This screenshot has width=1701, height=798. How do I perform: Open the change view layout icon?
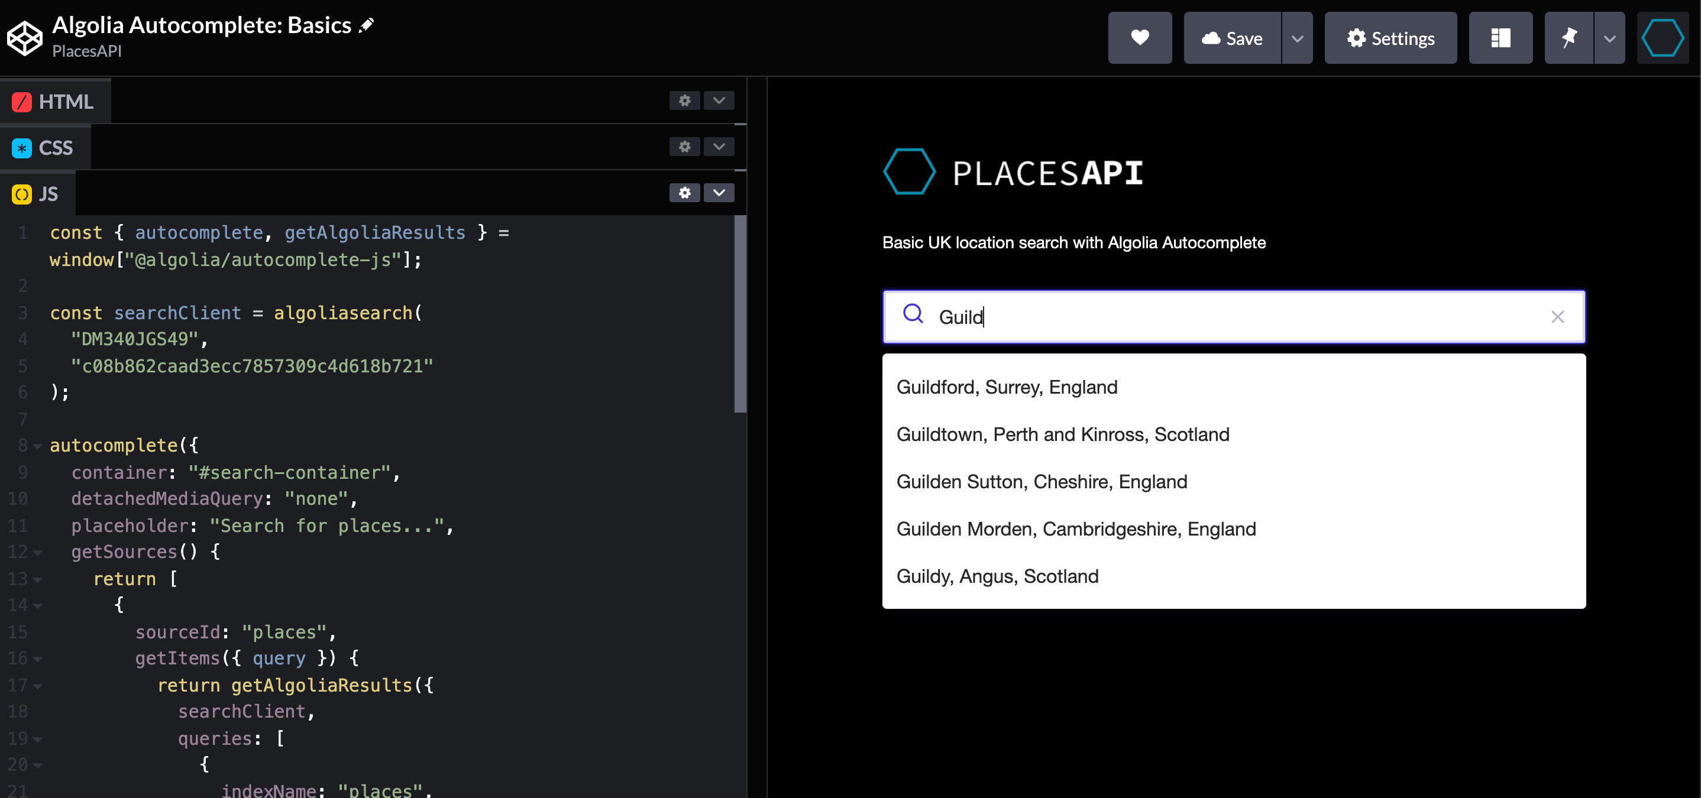[1499, 38]
